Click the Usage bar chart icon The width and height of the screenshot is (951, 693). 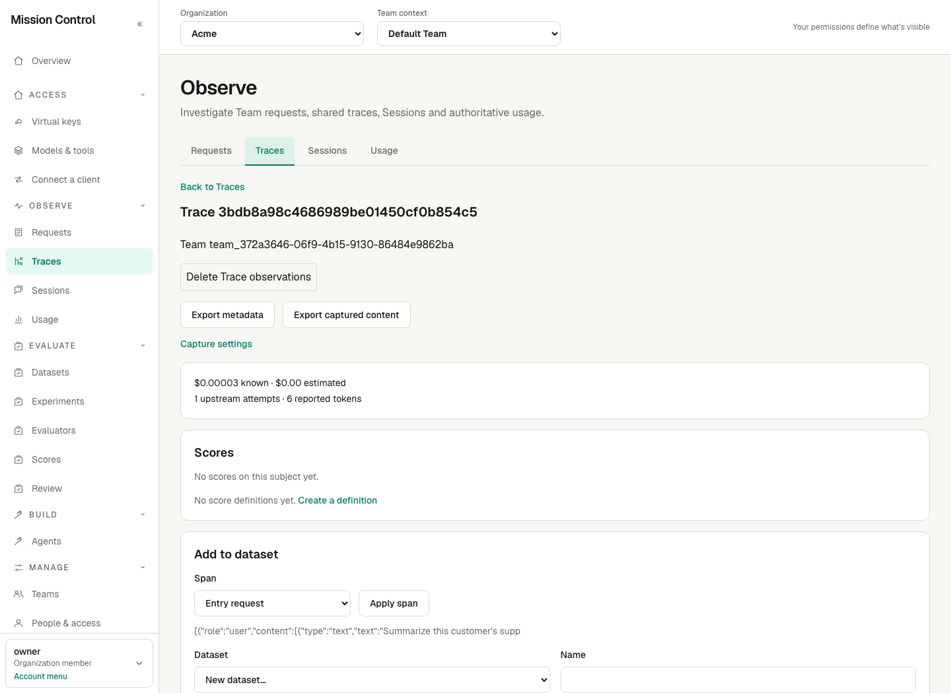(18, 319)
